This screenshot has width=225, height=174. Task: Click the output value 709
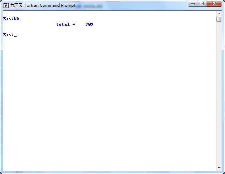(89, 24)
